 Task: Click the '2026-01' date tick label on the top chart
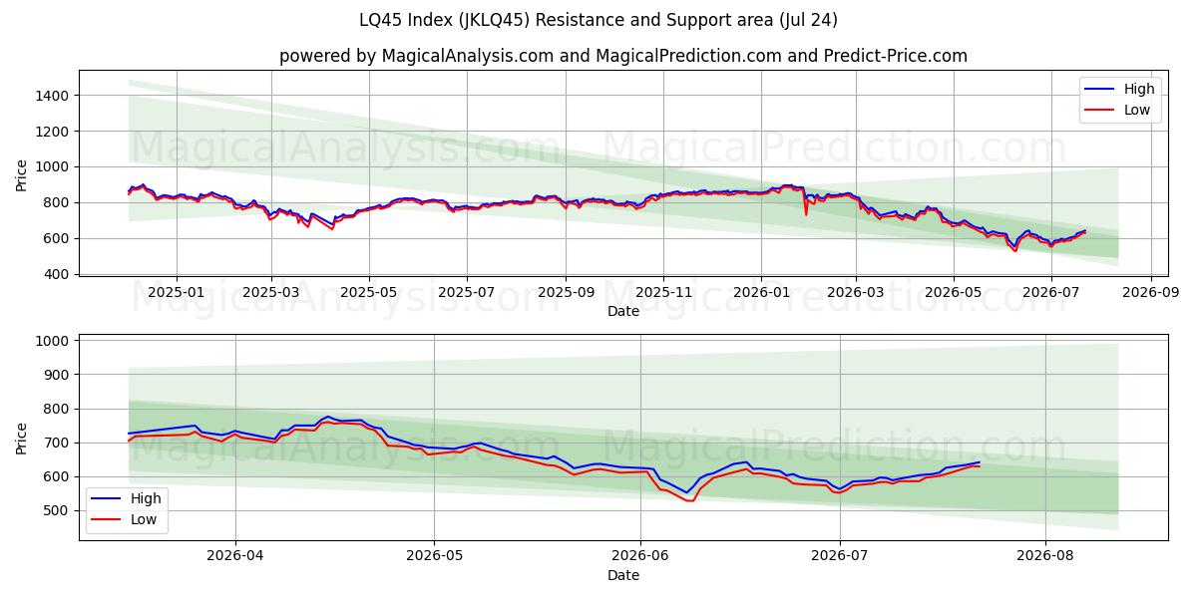point(760,292)
